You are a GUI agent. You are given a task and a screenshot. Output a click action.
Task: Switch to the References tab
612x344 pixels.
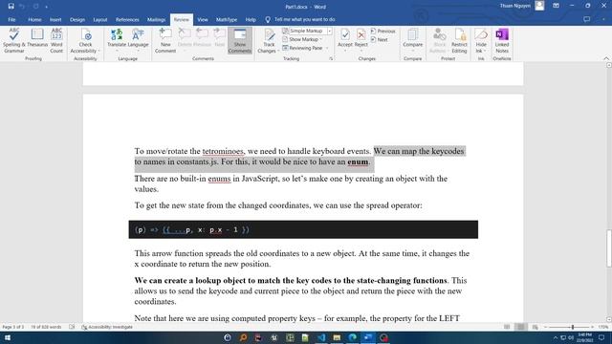click(127, 19)
